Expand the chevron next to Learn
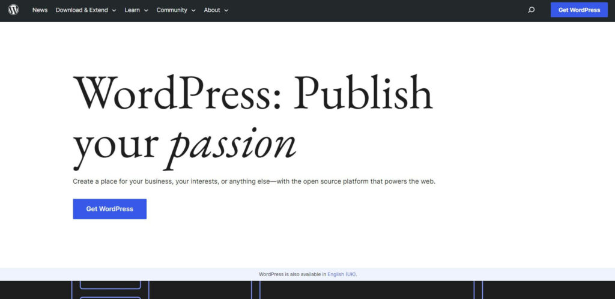 146,11
